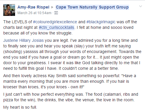Open the post options chevron menu

pos(141,6)
